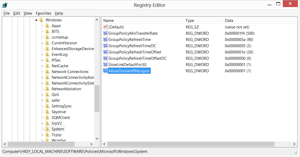Viewport: 300px width, 157px height.
Task: Click the tree pane horizontal scrollbar thumb
Action: [41, 144]
